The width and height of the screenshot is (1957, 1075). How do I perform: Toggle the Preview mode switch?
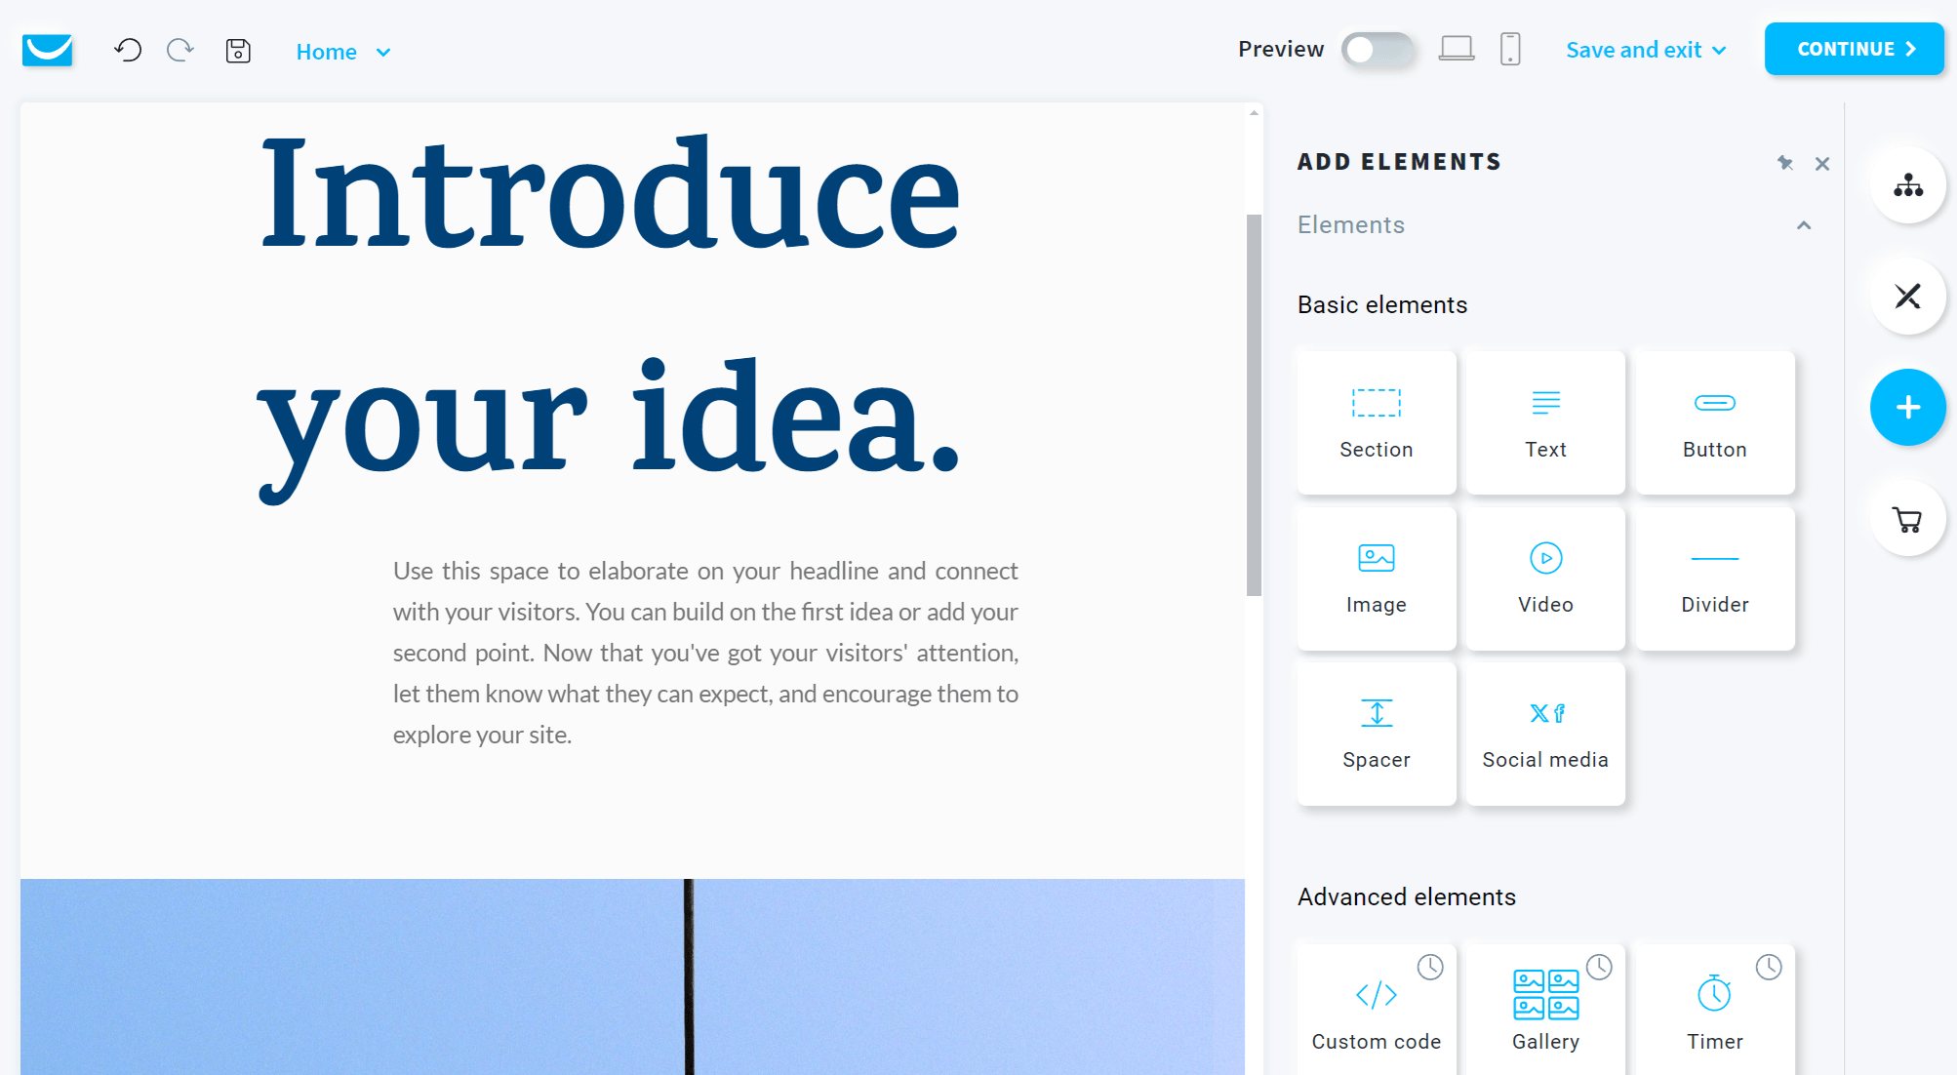pos(1378,49)
